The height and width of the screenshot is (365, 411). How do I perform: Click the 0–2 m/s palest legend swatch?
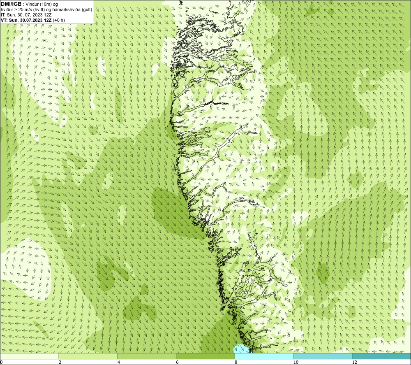pyautogui.click(x=29, y=356)
